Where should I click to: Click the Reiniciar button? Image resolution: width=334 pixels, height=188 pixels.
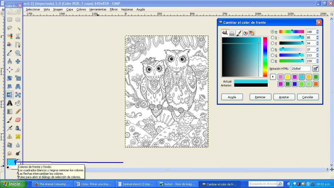(260, 97)
